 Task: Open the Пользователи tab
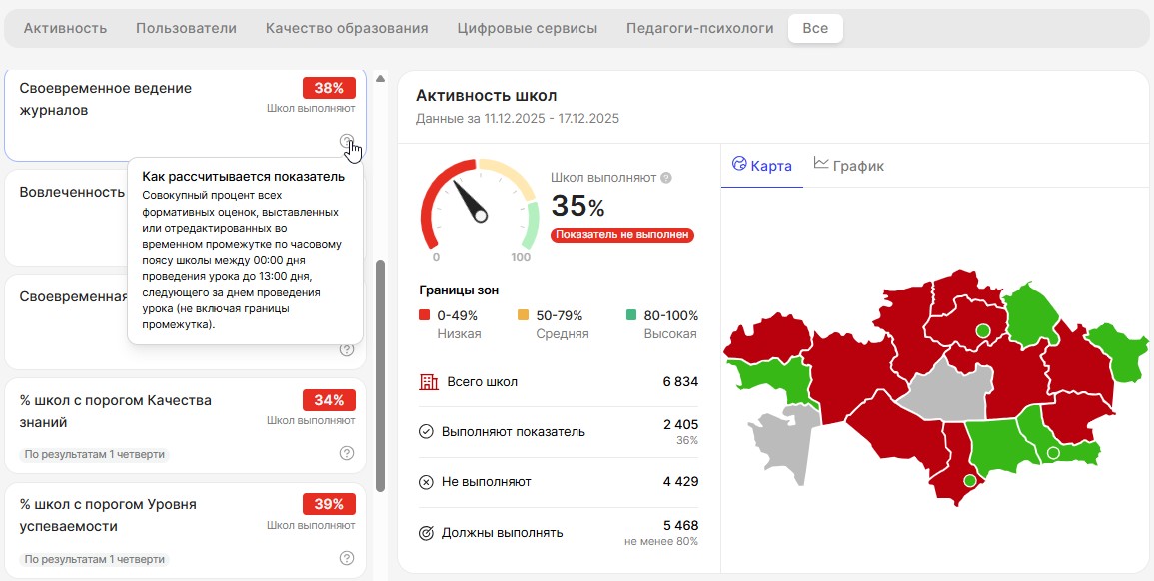pyautogui.click(x=186, y=28)
